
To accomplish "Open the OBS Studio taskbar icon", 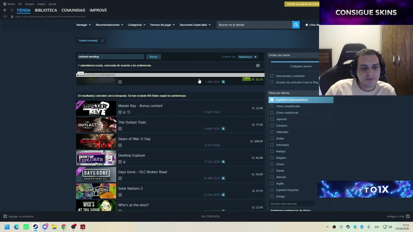I will pos(74,227).
